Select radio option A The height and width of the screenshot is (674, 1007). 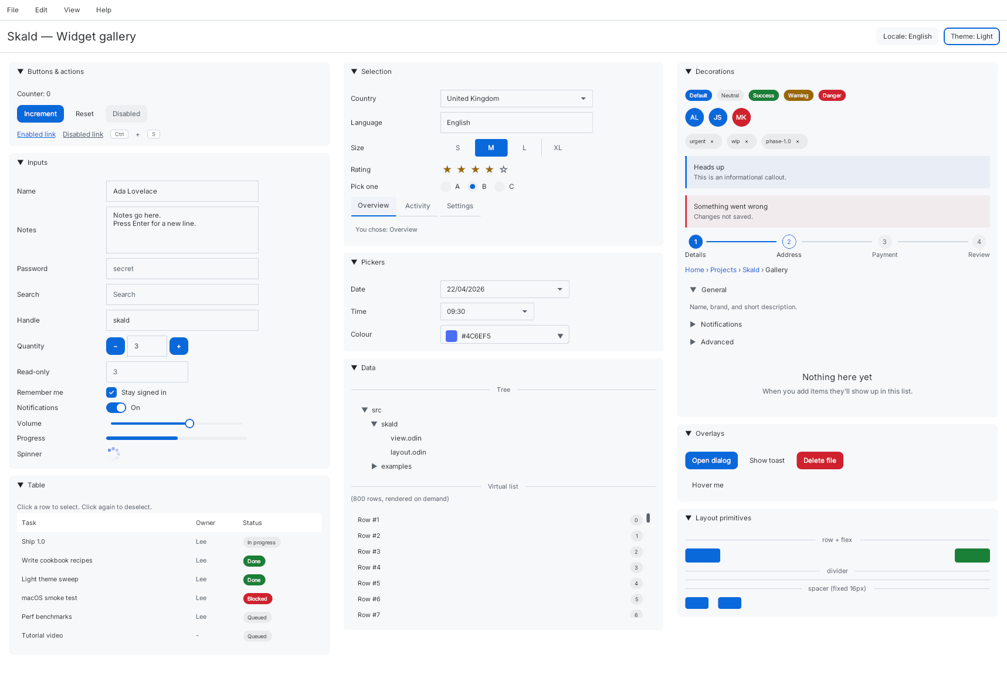pos(445,187)
